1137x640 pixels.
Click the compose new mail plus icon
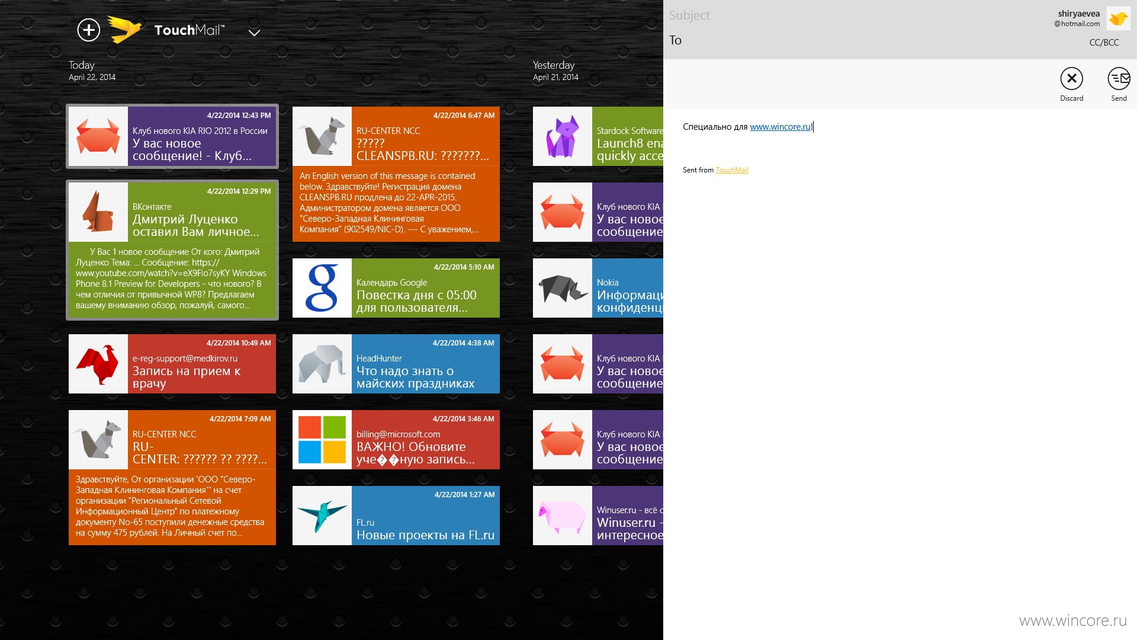tap(89, 30)
